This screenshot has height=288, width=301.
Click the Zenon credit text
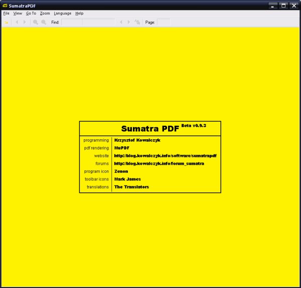[121, 171]
